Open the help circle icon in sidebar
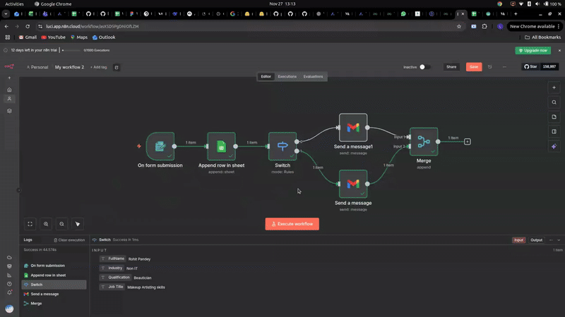Image resolution: width=565 pixels, height=317 pixels. coord(9,284)
